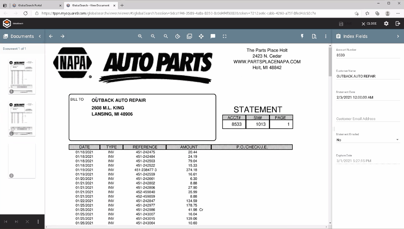Click the document vertical scrollbar

tap(330, 62)
